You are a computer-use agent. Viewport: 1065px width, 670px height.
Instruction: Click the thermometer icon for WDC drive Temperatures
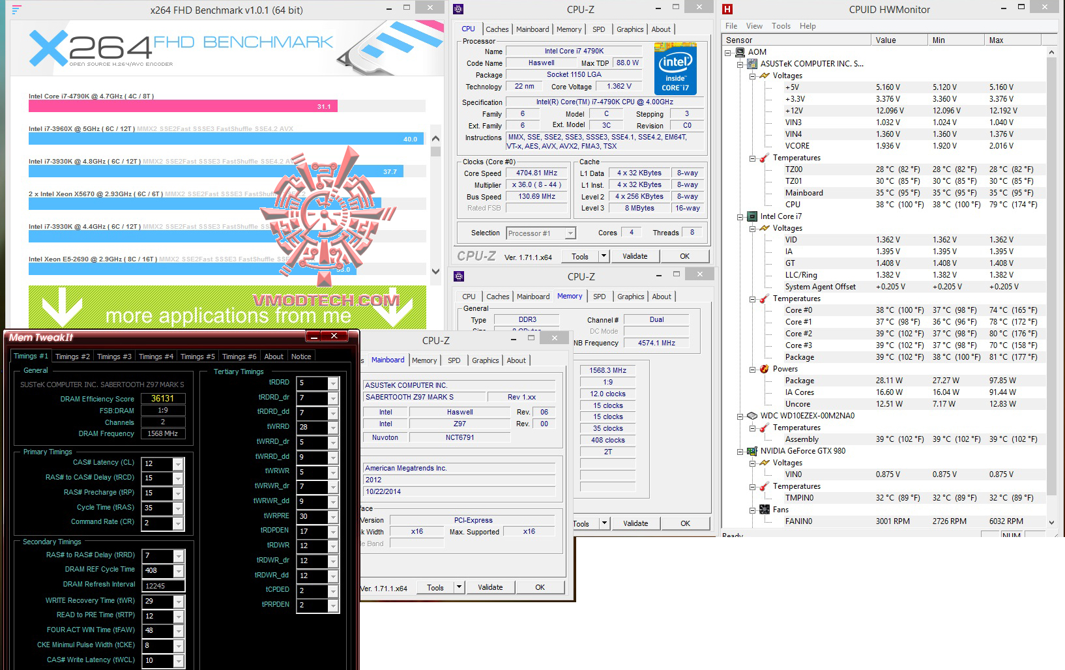(x=765, y=428)
